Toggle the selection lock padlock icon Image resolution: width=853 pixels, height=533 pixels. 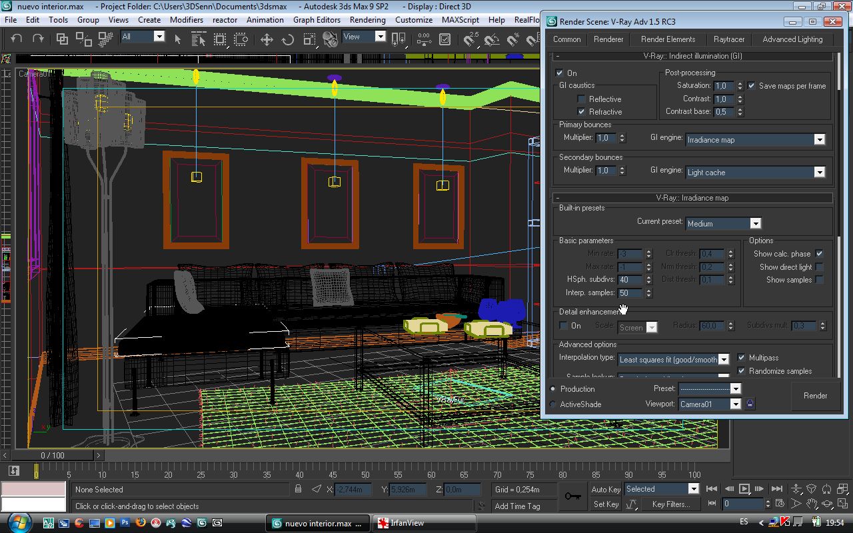click(299, 489)
